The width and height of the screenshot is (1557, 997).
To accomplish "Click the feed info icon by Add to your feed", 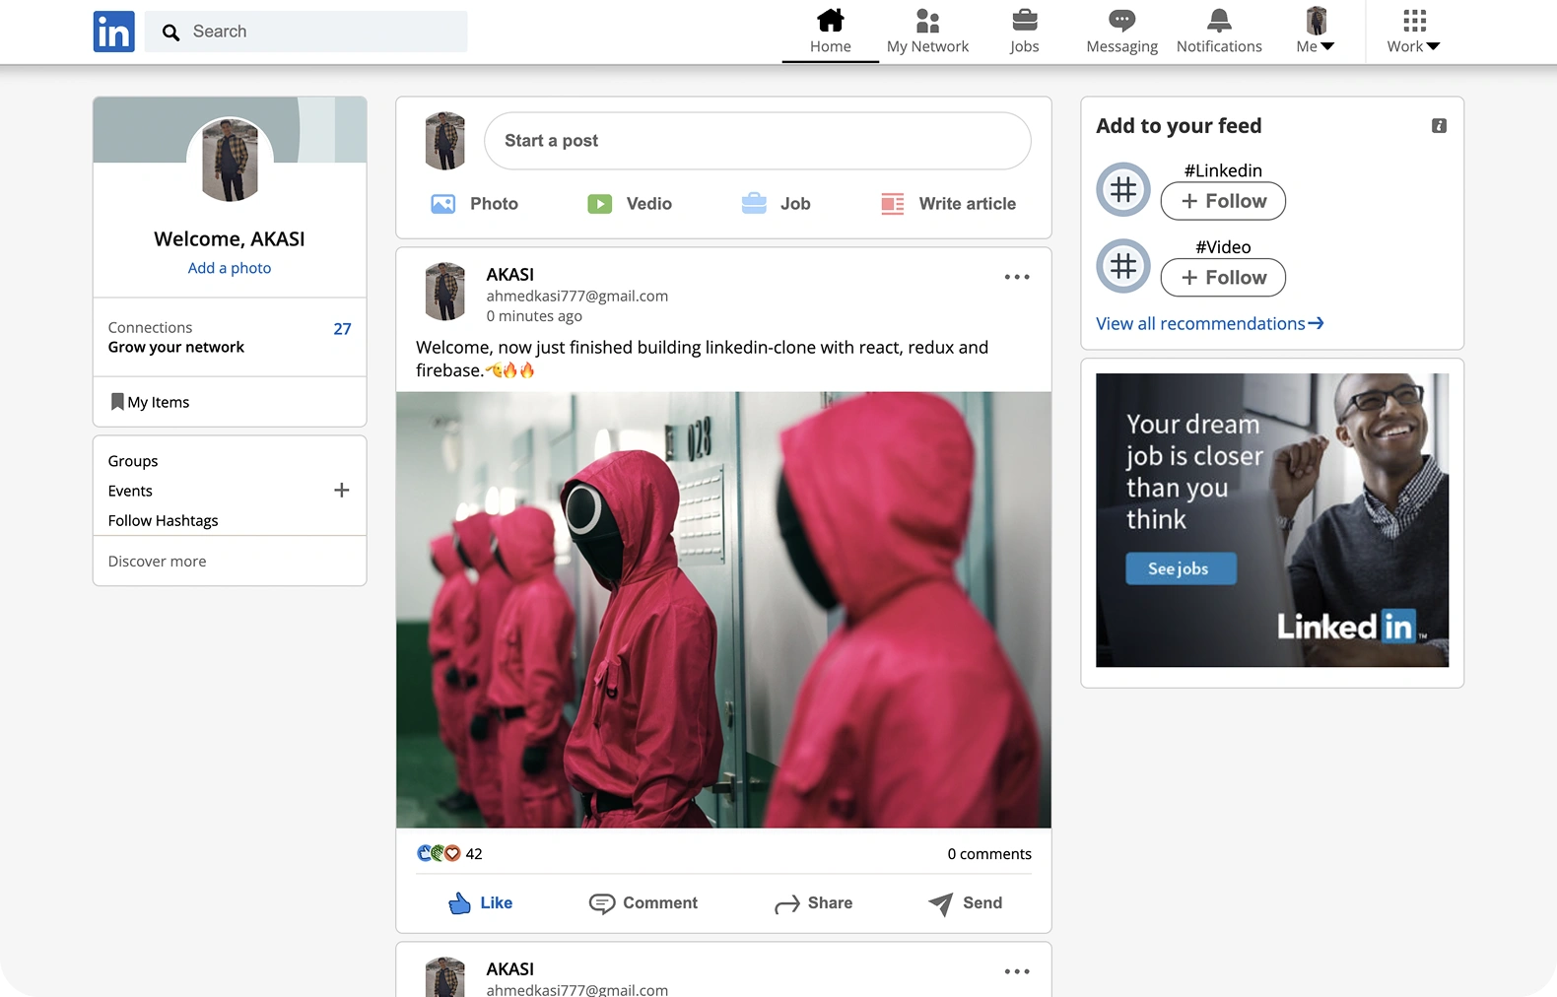I will pyautogui.click(x=1439, y=126).
